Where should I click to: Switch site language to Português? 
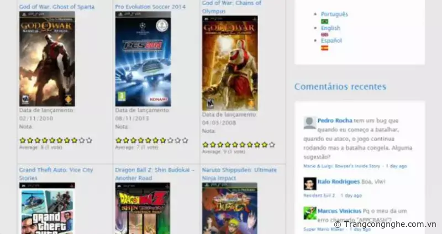(334, 14)
